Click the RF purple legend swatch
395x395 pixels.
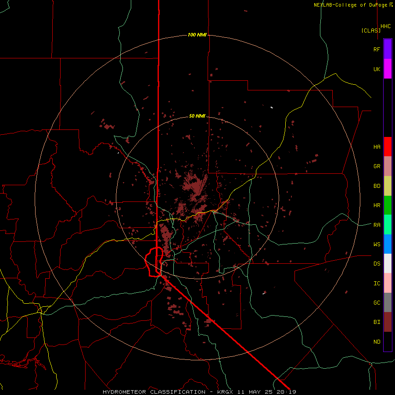[x=388, y=49]
